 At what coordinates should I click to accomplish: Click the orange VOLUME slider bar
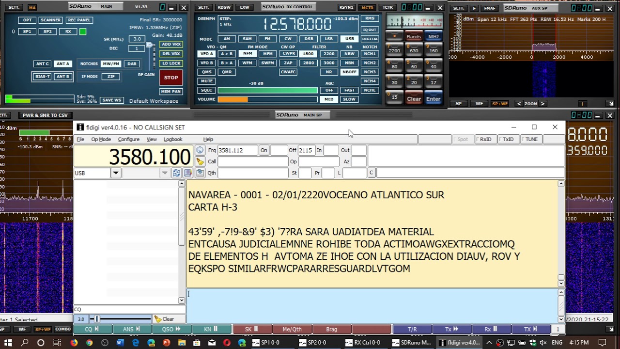[267, 99]
